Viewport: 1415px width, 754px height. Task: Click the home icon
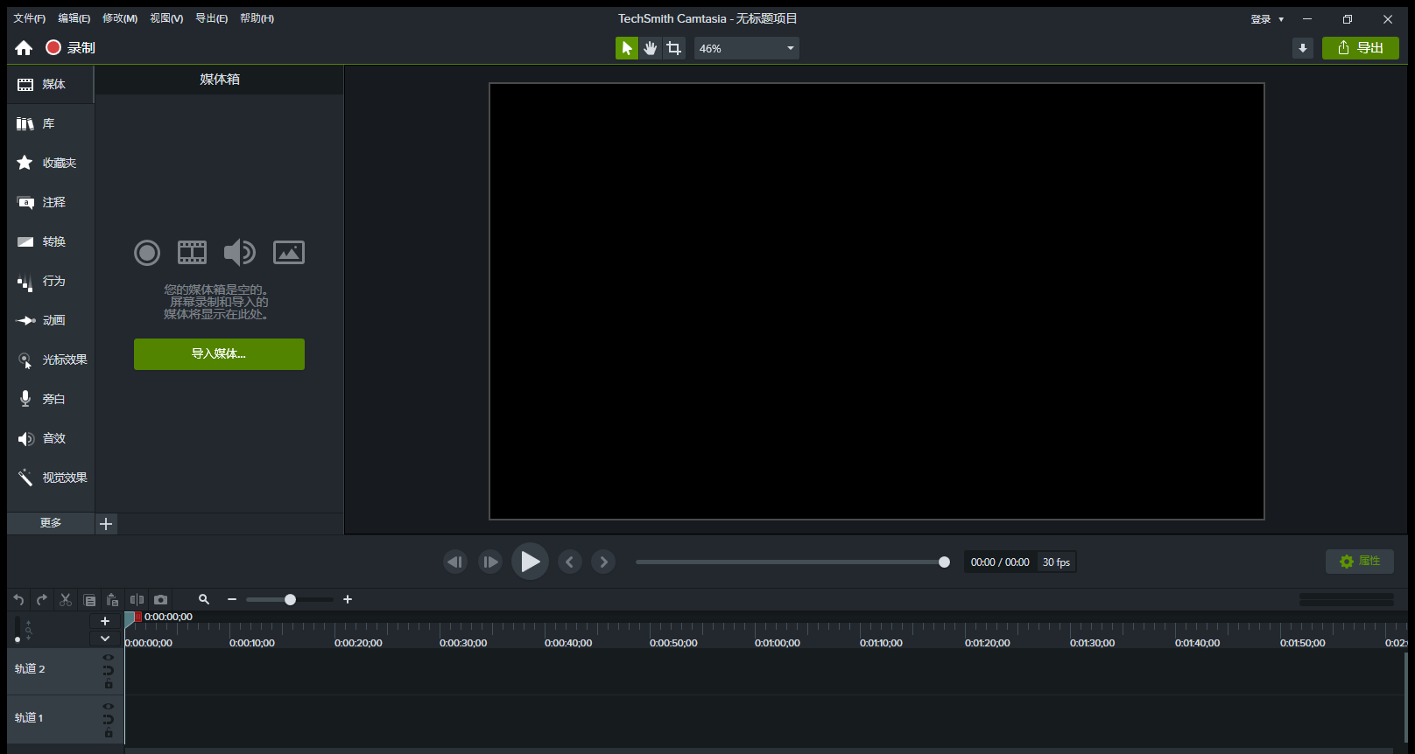24,48
